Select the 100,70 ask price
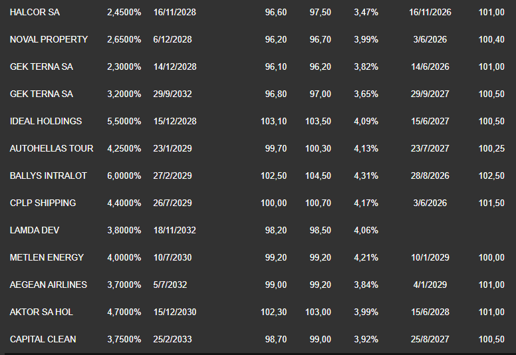The height and width of the screenshot is (355, 516). click(x=319, y=203)
